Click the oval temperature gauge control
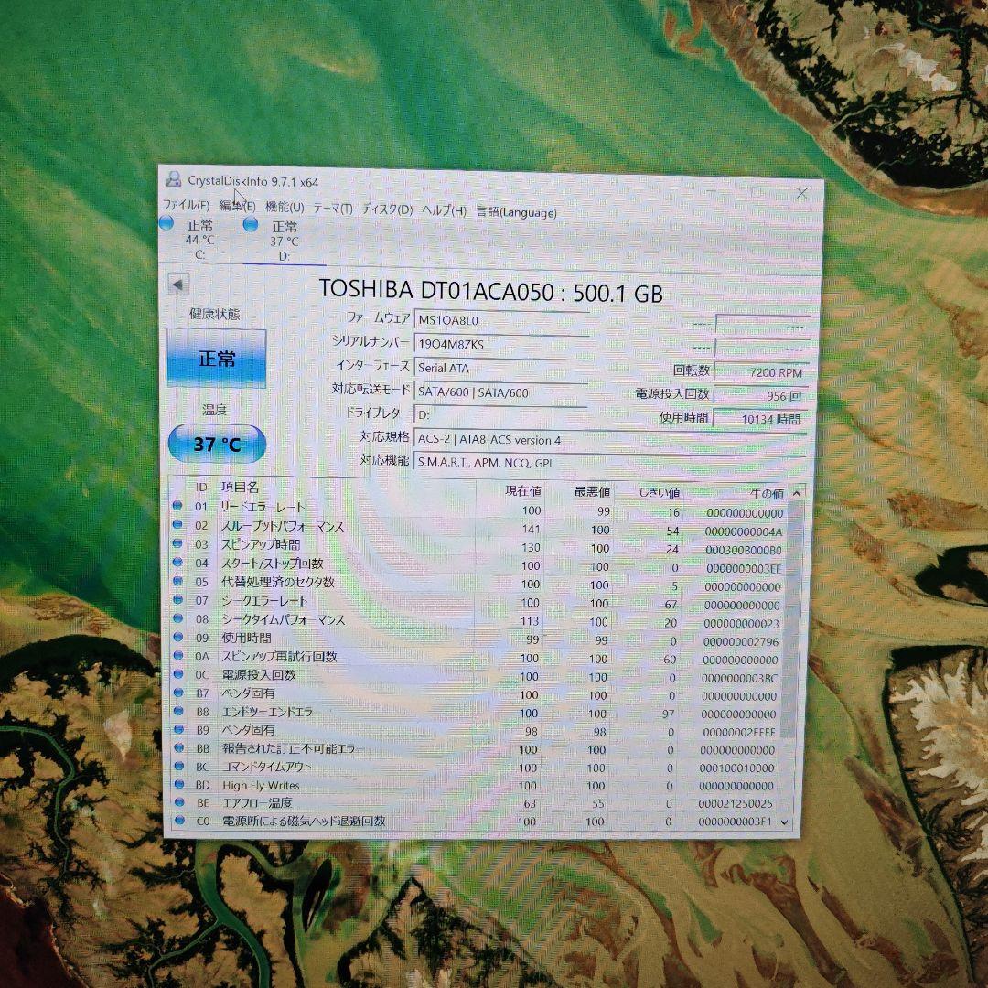 216,444
